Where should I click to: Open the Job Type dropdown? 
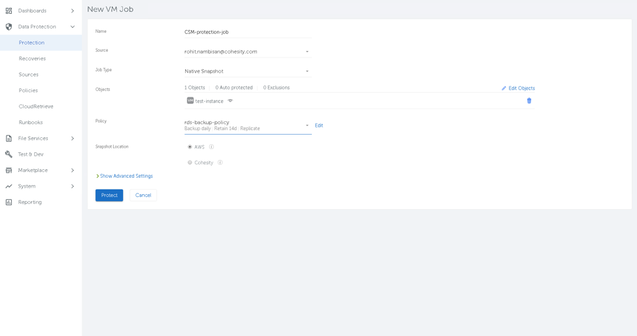pyautogui.click(x=247, y=71)
